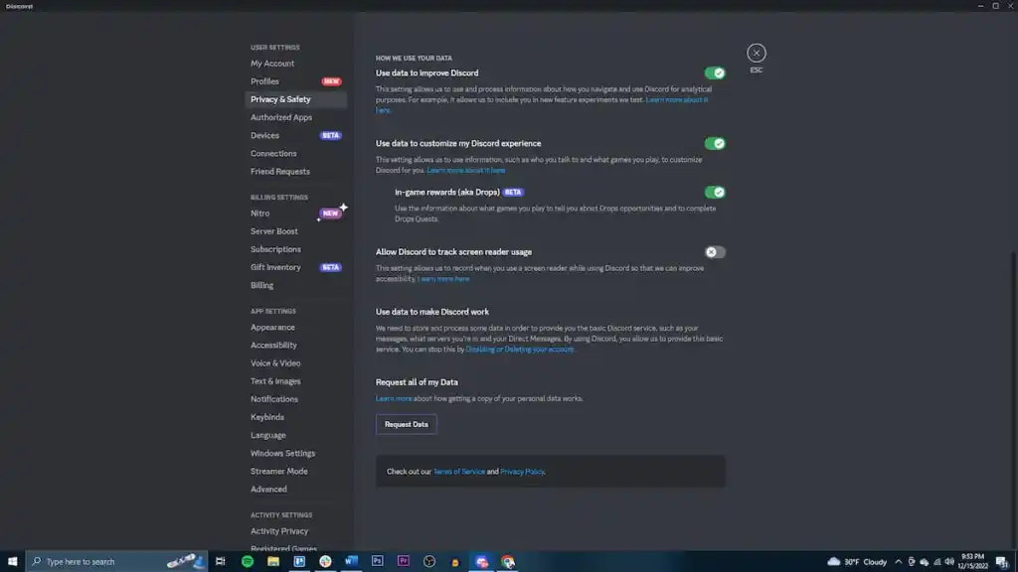Disable Use data to customize my Discord experience
Viewport: 1018px width, 572px height.
coord(714,143)
